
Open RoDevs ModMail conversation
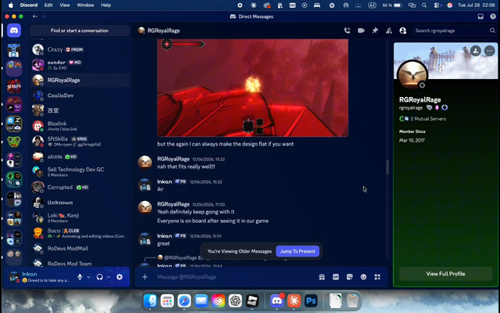(80, 248)
